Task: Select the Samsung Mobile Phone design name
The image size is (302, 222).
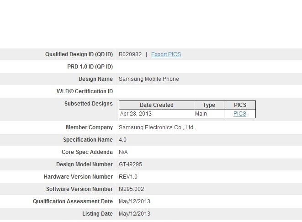Action: click(149, 79)
